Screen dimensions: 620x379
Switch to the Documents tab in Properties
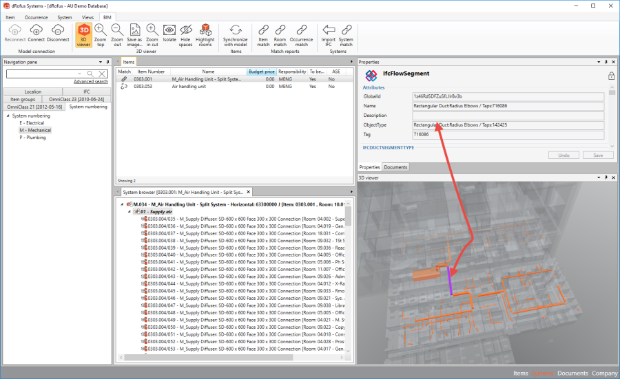click(395, 167)
